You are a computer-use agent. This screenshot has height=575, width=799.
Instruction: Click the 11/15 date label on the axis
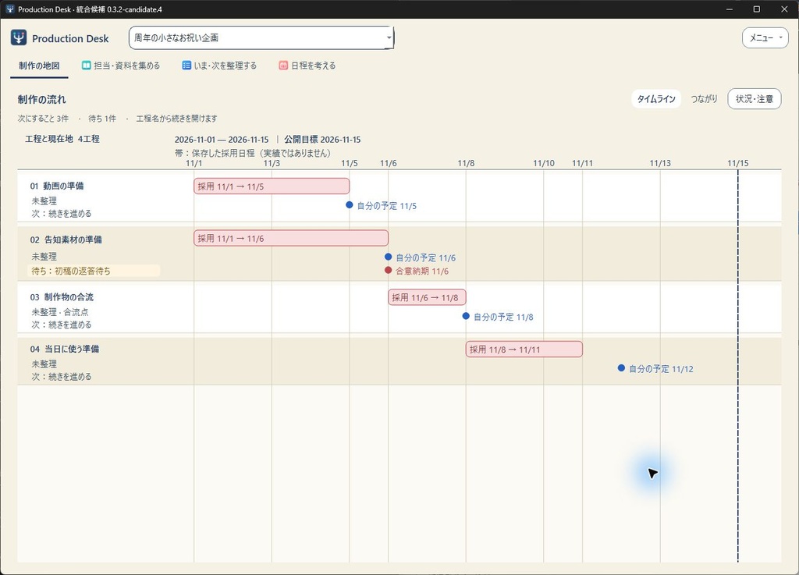tap(738, 163)
